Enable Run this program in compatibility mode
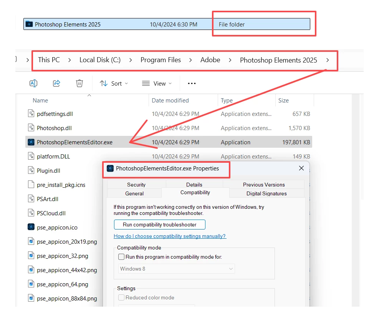 (121, 256)
